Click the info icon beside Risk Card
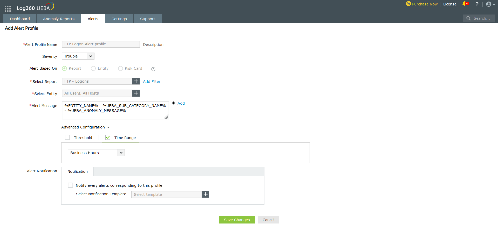The width and height of the screenshot is (498, 238). 153,69
